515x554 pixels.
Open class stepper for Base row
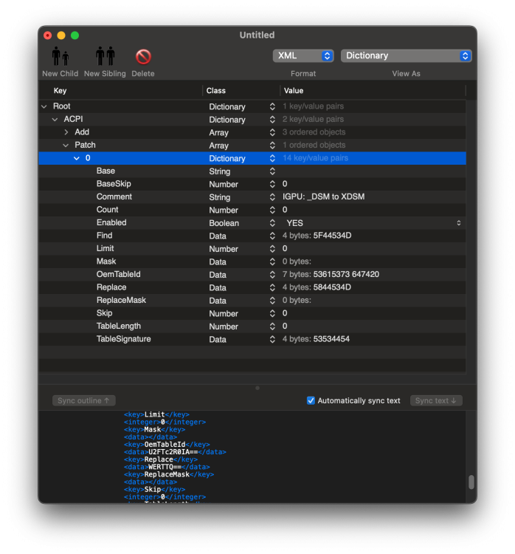click(272, 171)
